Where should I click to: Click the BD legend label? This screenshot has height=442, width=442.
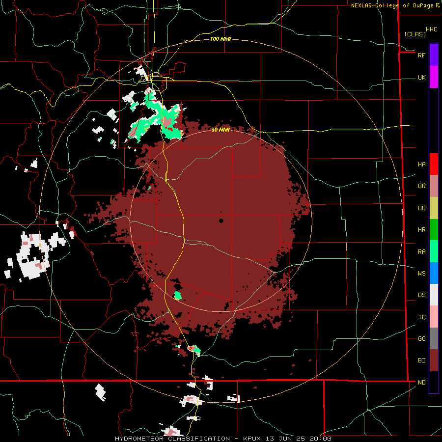[421, 208]
